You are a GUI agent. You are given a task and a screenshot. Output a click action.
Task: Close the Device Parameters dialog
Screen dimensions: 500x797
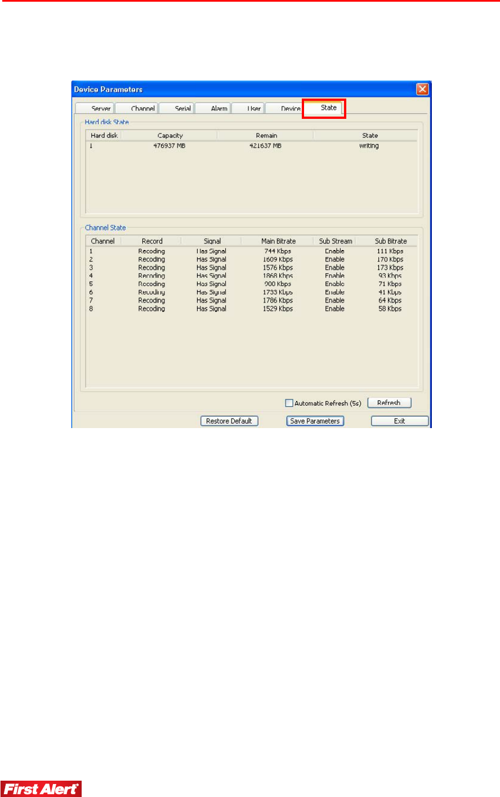coord(422,89)
